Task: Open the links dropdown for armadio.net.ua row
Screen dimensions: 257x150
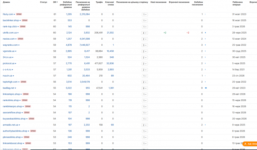Action: pyautogui.click(x=145, y=125)
